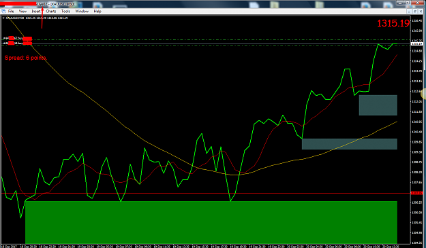Open the View menu
This screenshot has width=426, height=248.
coord(22,12)
